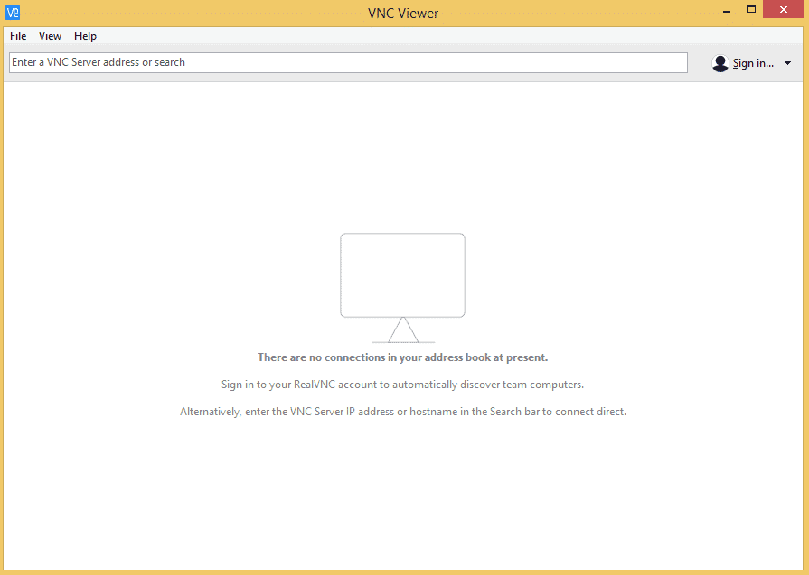Click the VNC Server address search bar
This screenshot has height=575, width=809.
coord(347,62)
